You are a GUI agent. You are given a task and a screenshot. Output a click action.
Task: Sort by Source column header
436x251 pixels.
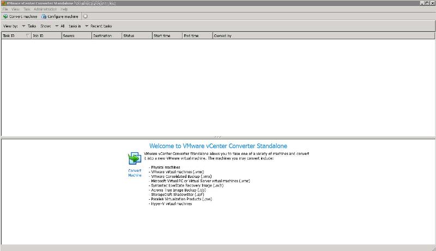click(77, 35)
